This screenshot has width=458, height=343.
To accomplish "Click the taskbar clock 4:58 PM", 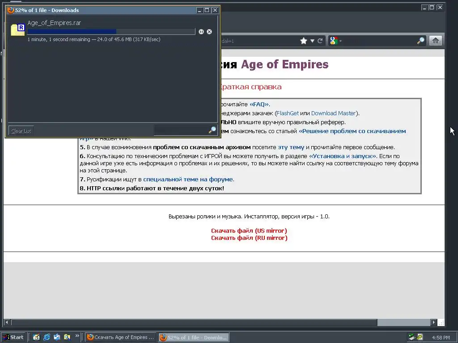I will [441, 338].
